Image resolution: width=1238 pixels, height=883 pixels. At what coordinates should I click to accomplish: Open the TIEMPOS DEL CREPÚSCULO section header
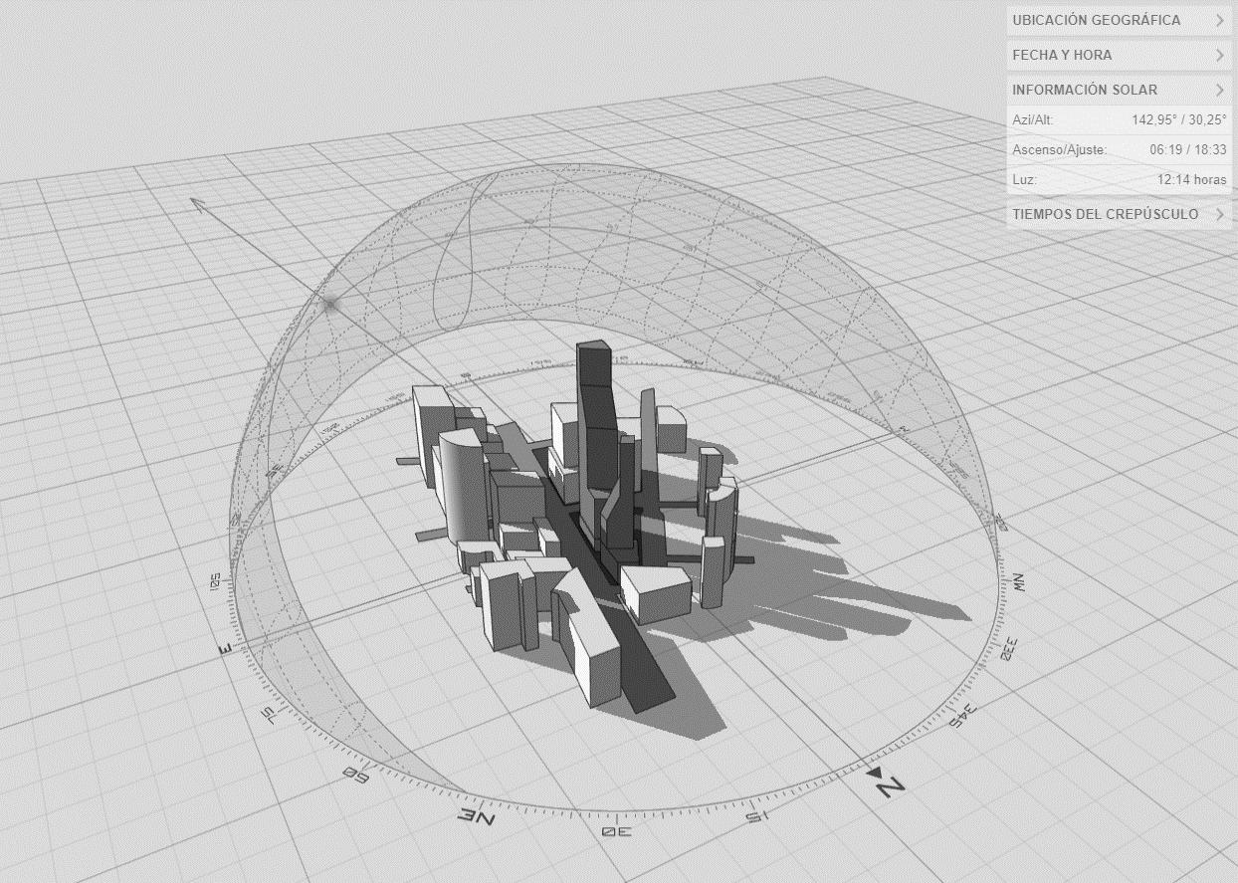pos(1121,214)
